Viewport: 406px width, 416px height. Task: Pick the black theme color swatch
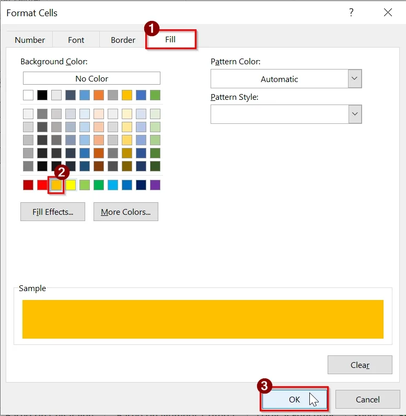coord(42,95)
